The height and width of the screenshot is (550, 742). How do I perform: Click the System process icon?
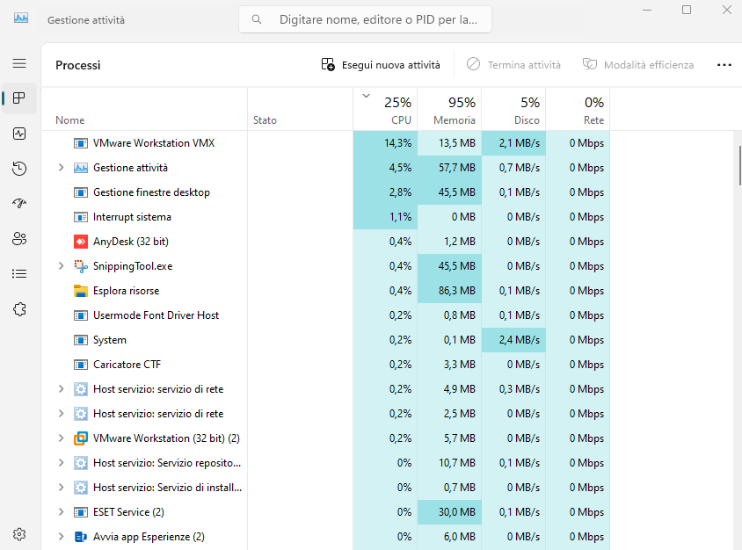(x=81, y=340)
